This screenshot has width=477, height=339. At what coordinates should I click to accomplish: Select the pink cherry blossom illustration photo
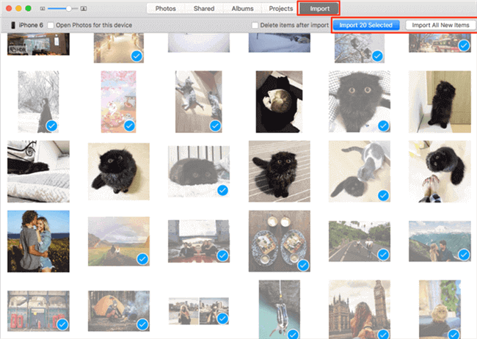pyautogui.click(x=119, y=102)
